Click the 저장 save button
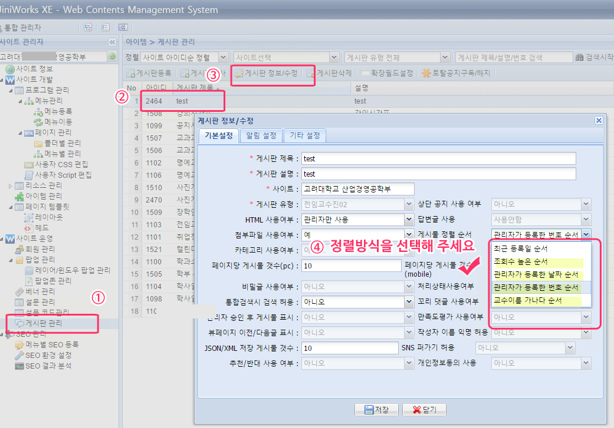Screen dimensions: 614x428 (x=376, y=410)
